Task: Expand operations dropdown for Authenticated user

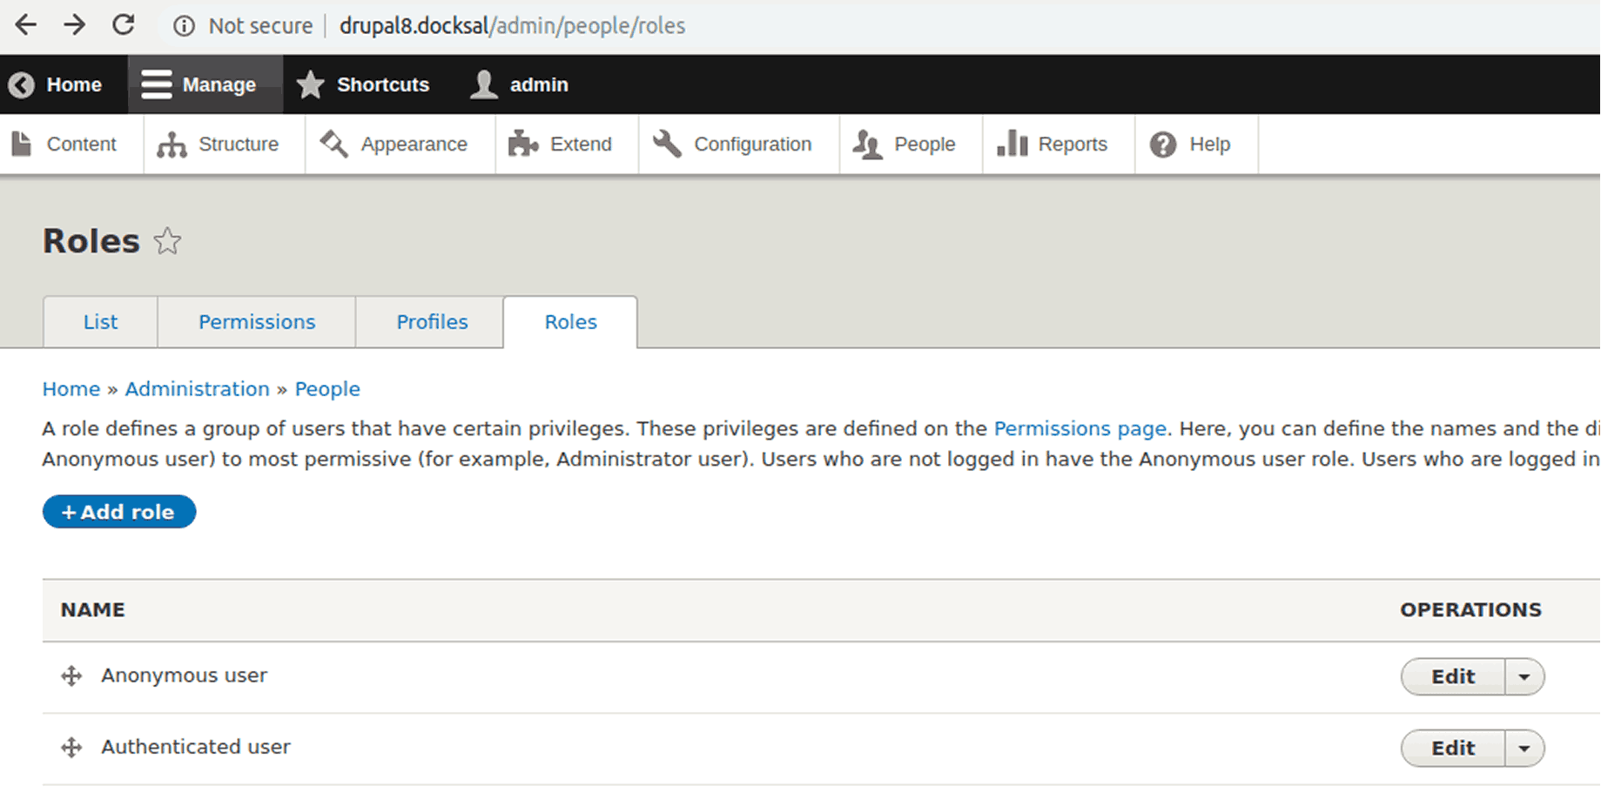Action: tap(1524, 748)
